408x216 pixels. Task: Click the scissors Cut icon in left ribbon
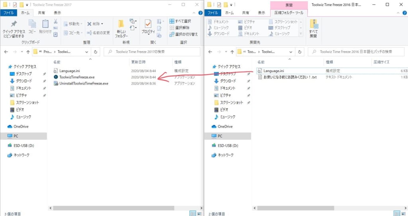55,22
